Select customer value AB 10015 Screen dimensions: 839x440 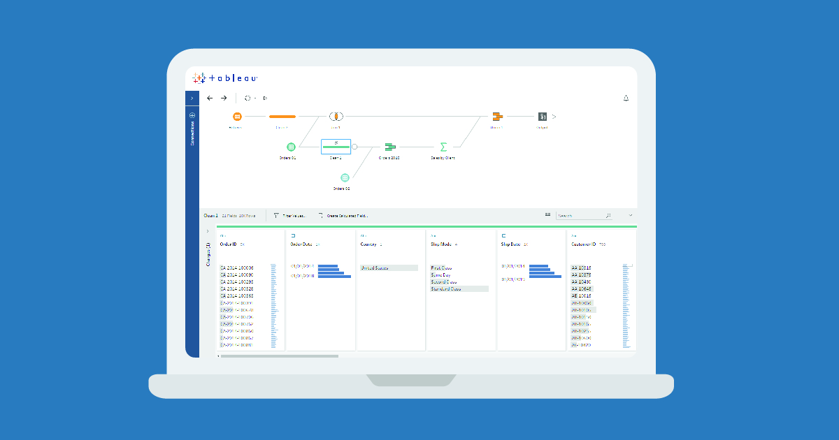coord(582,295)
